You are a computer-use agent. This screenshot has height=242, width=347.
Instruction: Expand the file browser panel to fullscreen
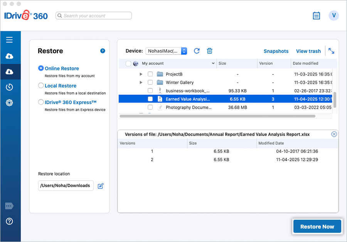[331, 51]
